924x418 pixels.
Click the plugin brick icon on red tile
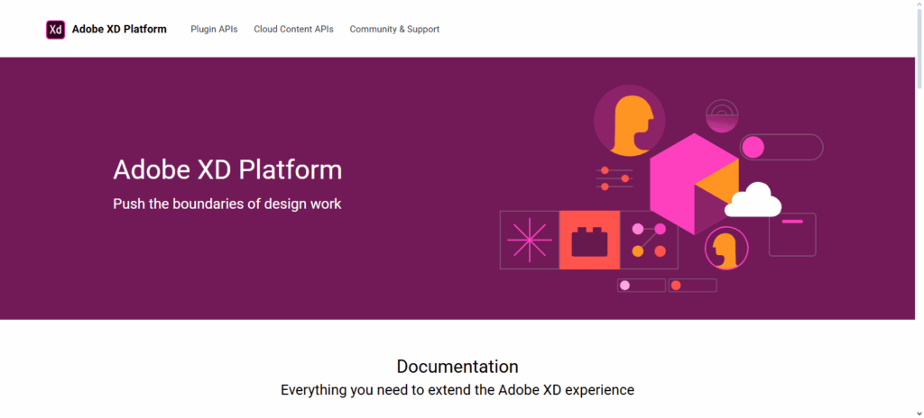589,241
